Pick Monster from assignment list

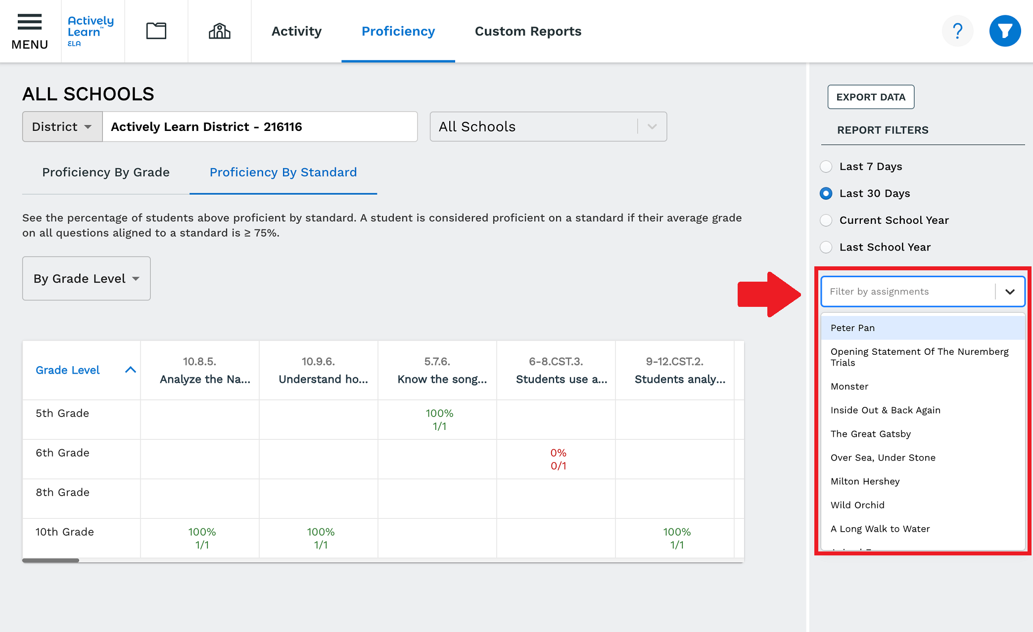point(923,386)
